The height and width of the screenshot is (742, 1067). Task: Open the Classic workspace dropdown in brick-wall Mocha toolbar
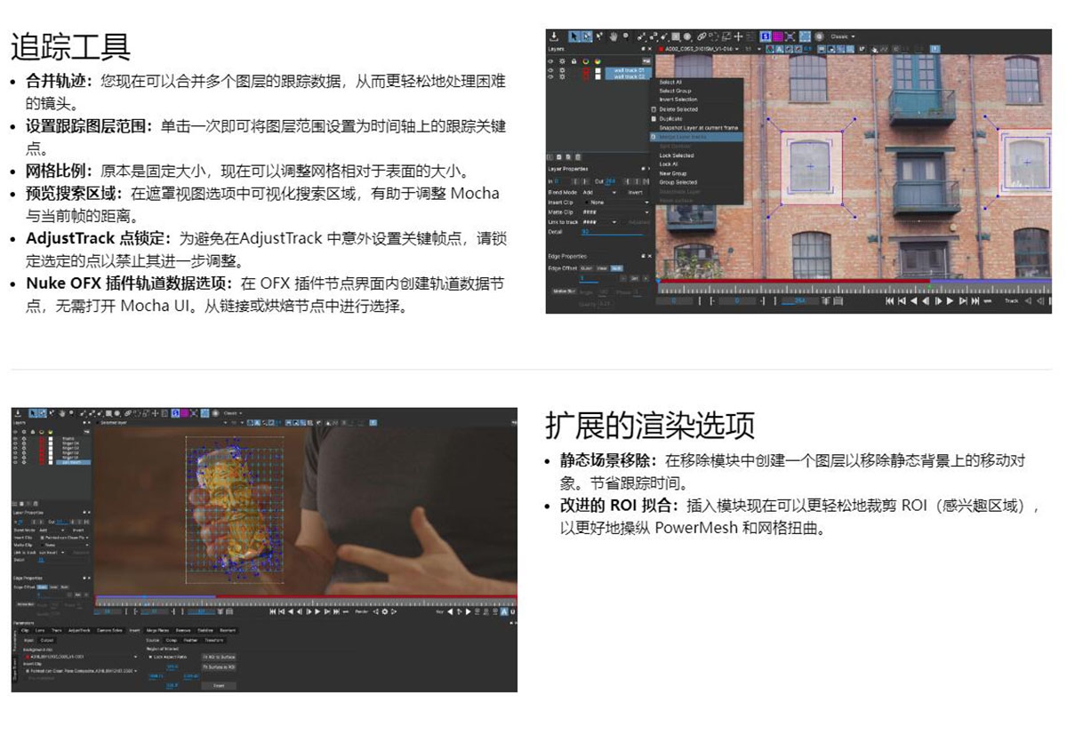(x=842, y=36)
